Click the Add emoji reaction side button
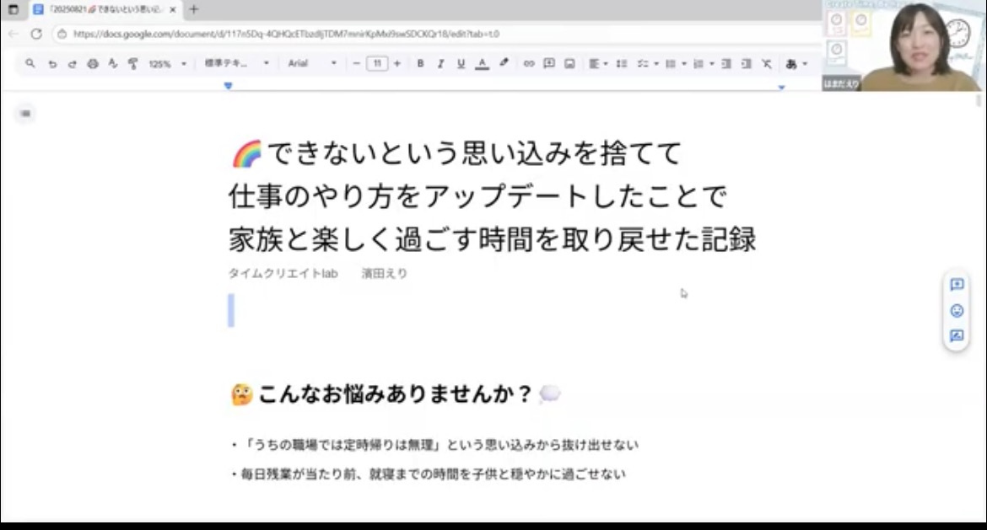Screen dimensions: 987x530 pos(957,311)
